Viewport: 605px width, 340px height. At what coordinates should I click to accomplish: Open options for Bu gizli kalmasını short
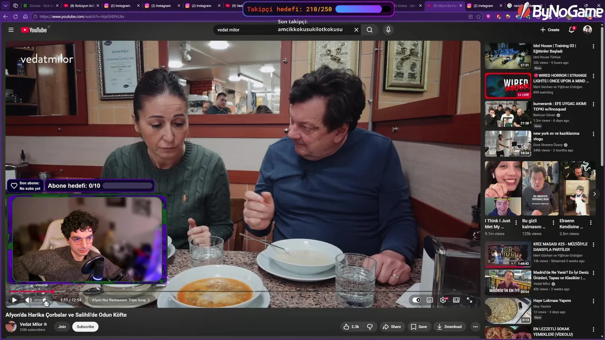pyautogui.click(x=553, y=223)
